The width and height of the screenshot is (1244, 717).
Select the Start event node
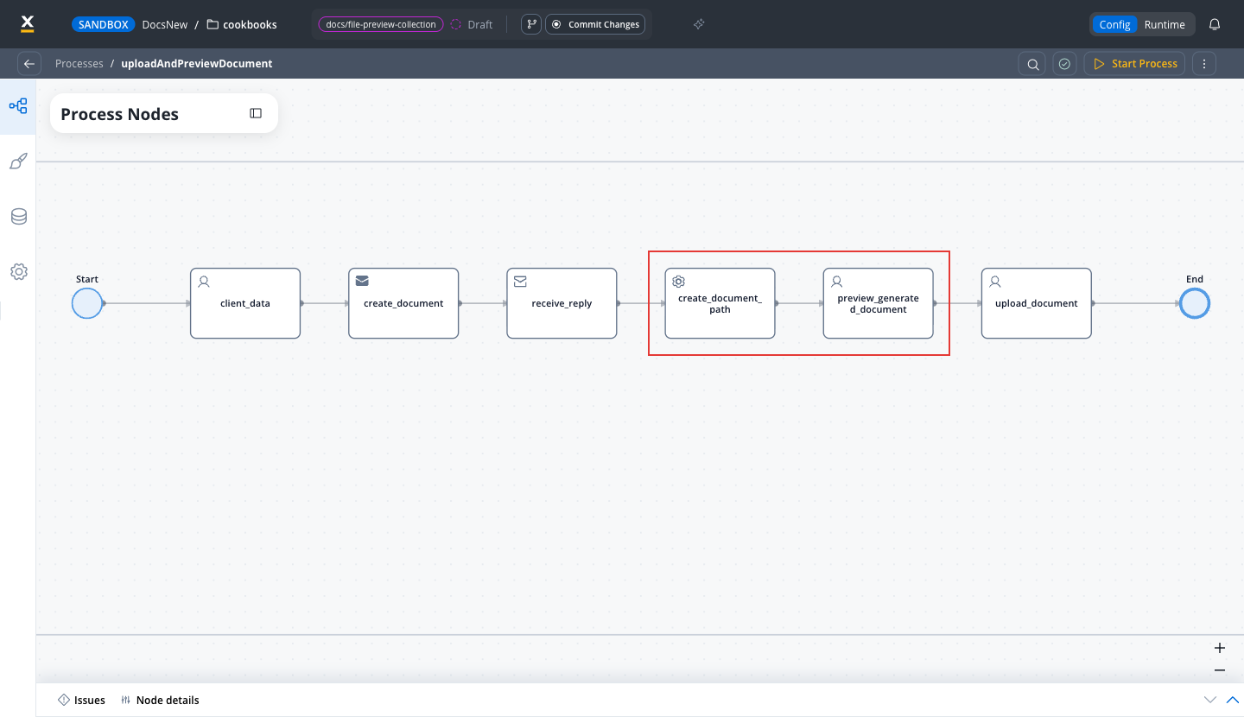coord(87,303)
